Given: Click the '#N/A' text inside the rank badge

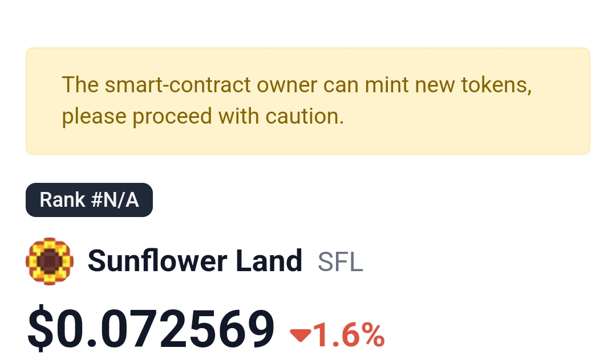Looking at the screenshot, I should point(115,199).
